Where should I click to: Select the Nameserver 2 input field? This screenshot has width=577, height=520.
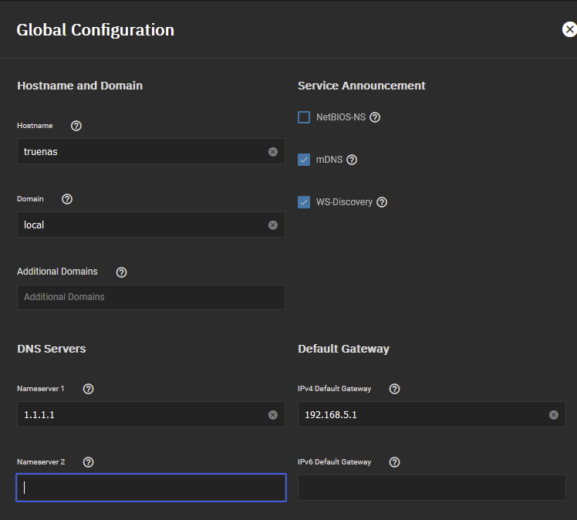tap(151, 488)
